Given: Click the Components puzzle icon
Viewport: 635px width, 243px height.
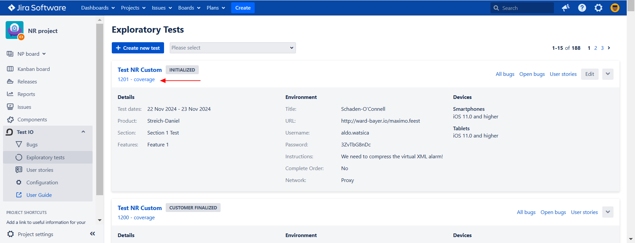Looking at the screenshot, I should [10, 119].
